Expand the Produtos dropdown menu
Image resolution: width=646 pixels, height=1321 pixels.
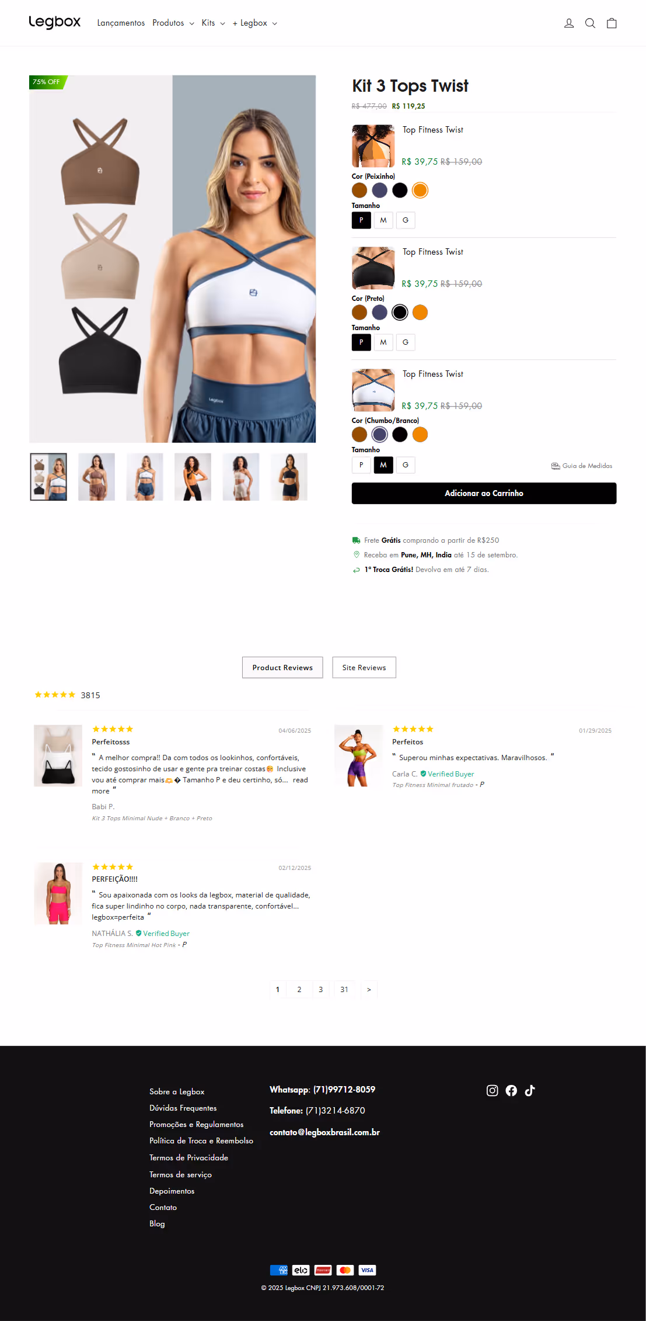pyautogui.click(x=173, y=23)
